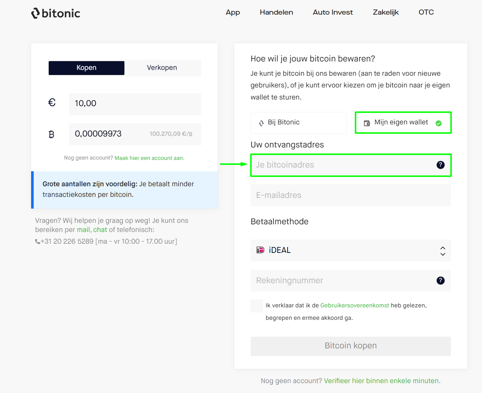Click the Bitonic icon in Bij Bitonic

pos(261,123)
